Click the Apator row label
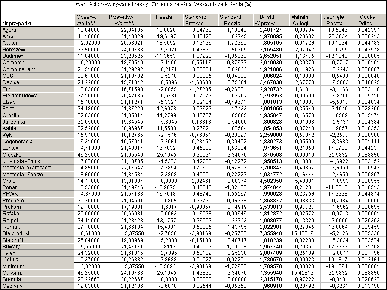The width and height of the screenshot is (387, 290). (x=37, y=43)
